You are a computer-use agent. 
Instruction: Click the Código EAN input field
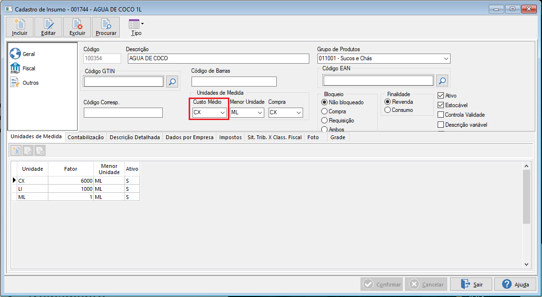tap(379, 81)
